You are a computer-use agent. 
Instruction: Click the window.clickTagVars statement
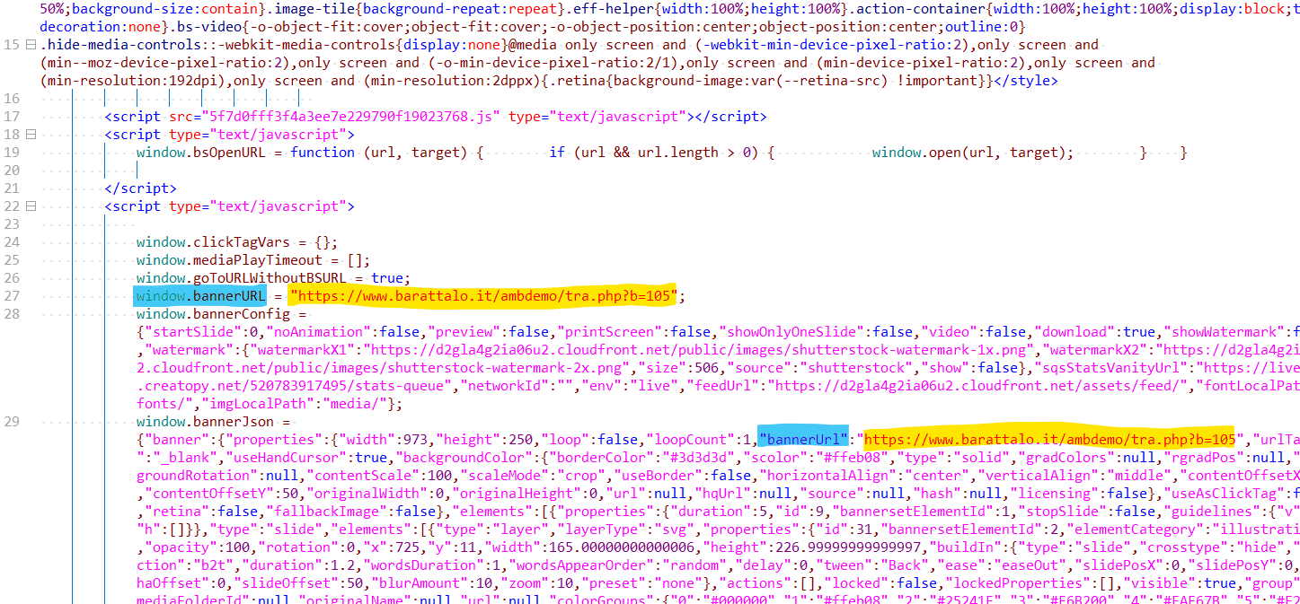click(237, 242)
